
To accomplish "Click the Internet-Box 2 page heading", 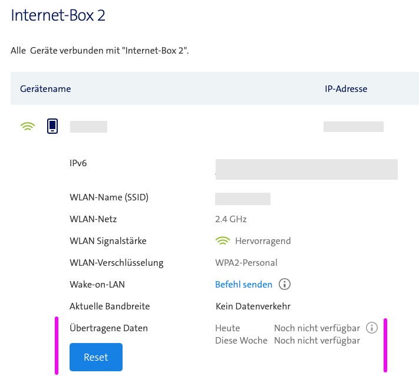I will tap(58, 15).
